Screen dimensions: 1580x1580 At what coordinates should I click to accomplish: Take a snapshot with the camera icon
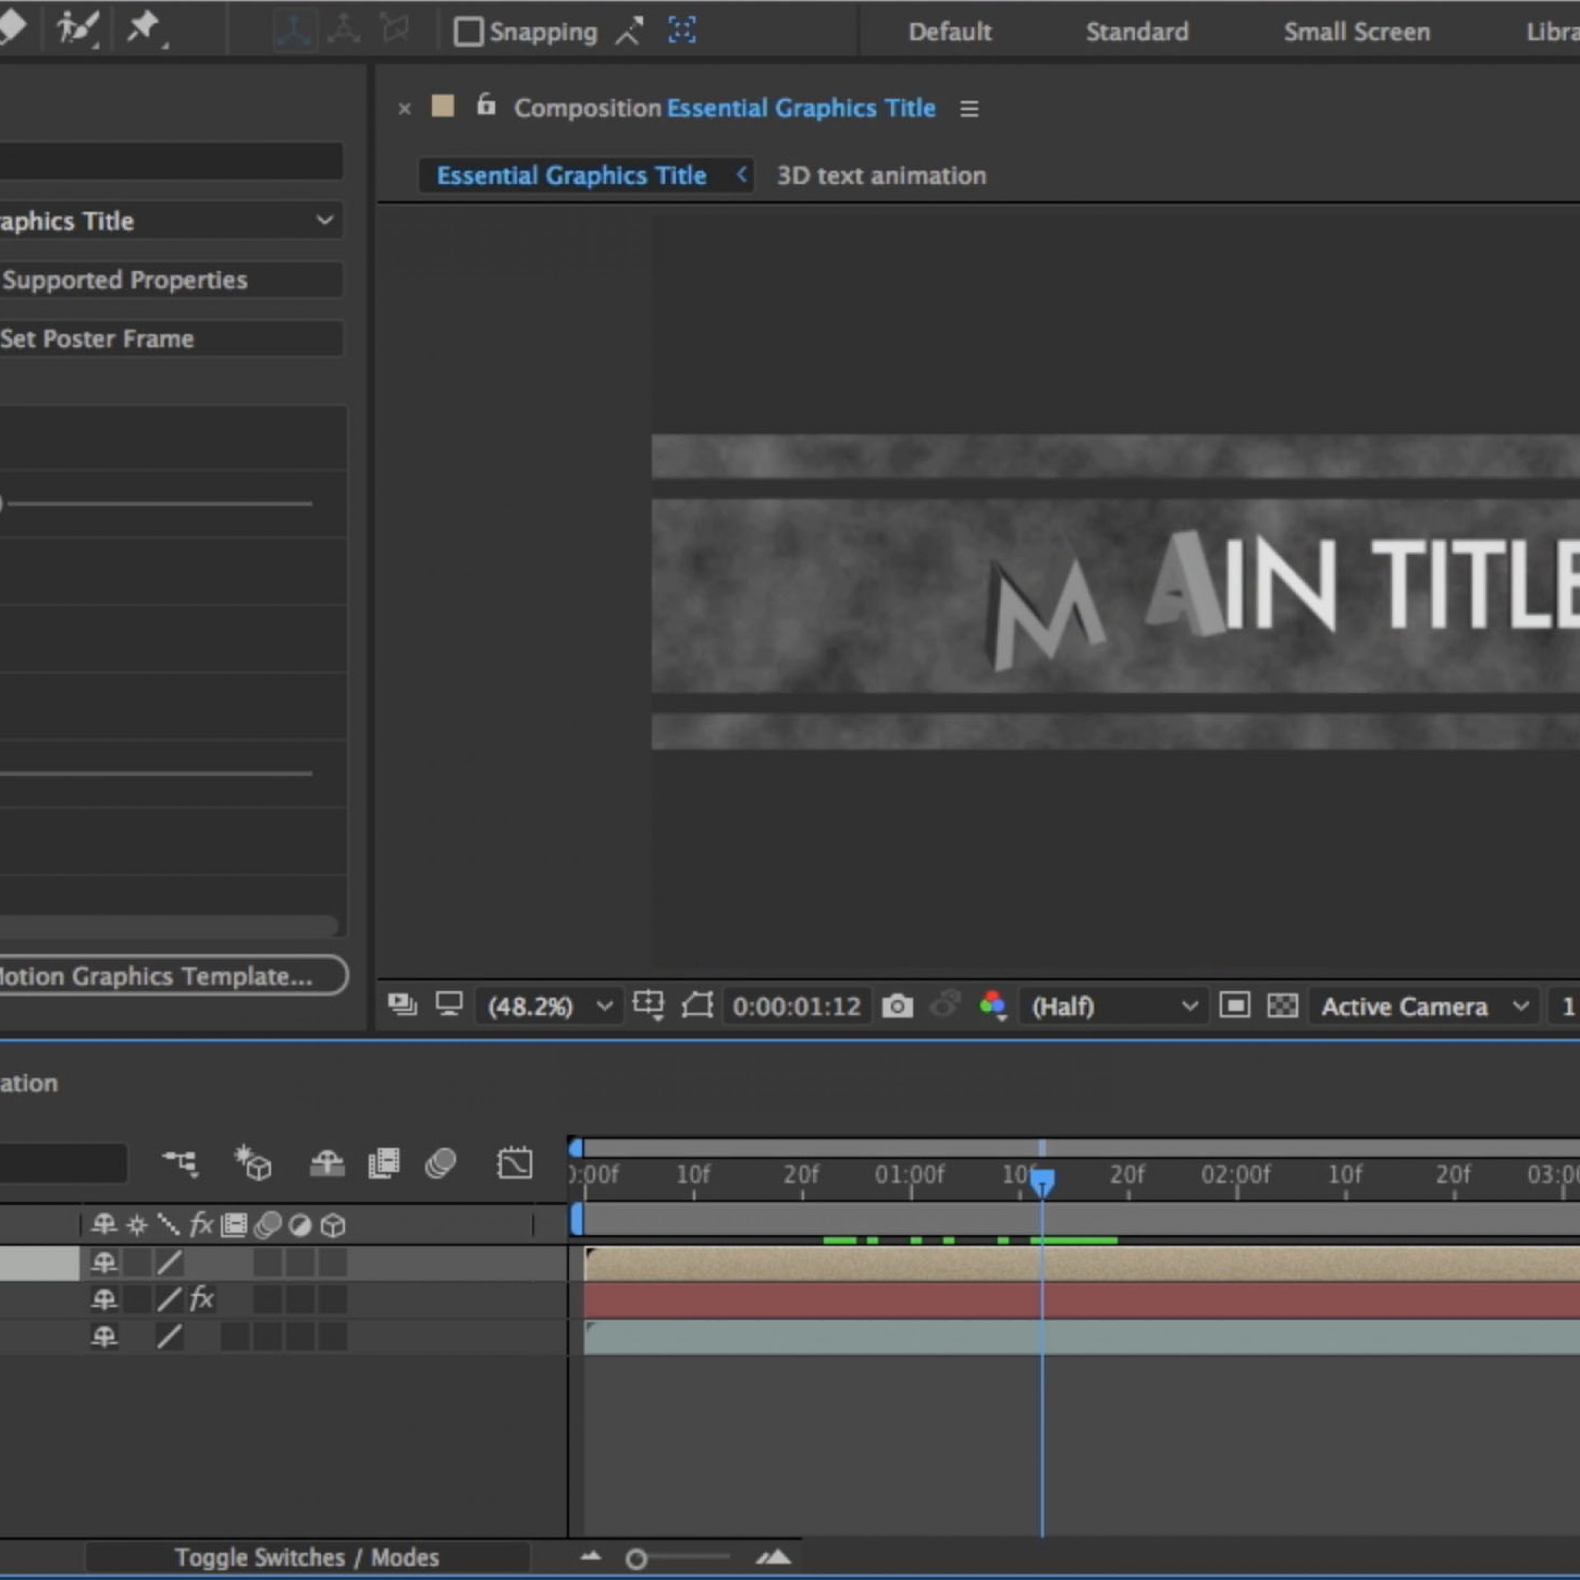tap(897, 1006)
